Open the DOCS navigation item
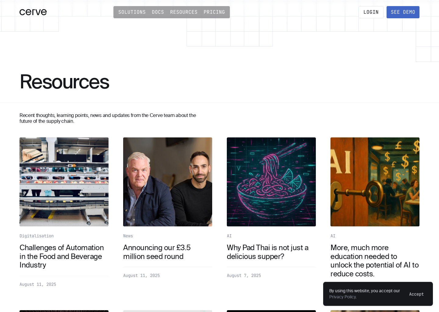 (x=158, y=12)
